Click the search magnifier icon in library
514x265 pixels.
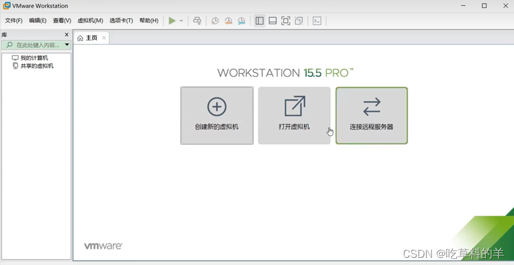pos(10,45)
